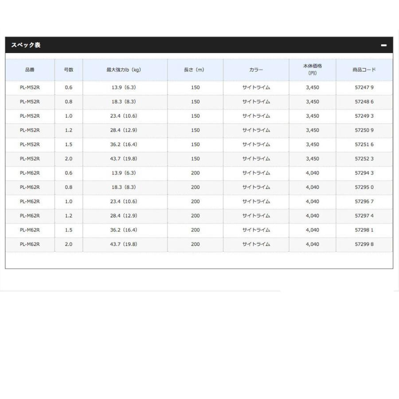Select product code 57247 9 cell

pyautogui.click(x=364, y=88)
